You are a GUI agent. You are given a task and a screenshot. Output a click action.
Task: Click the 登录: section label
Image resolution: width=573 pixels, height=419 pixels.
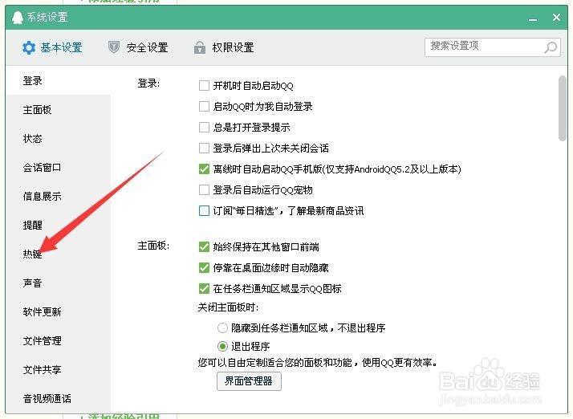[x=148, y=83]
